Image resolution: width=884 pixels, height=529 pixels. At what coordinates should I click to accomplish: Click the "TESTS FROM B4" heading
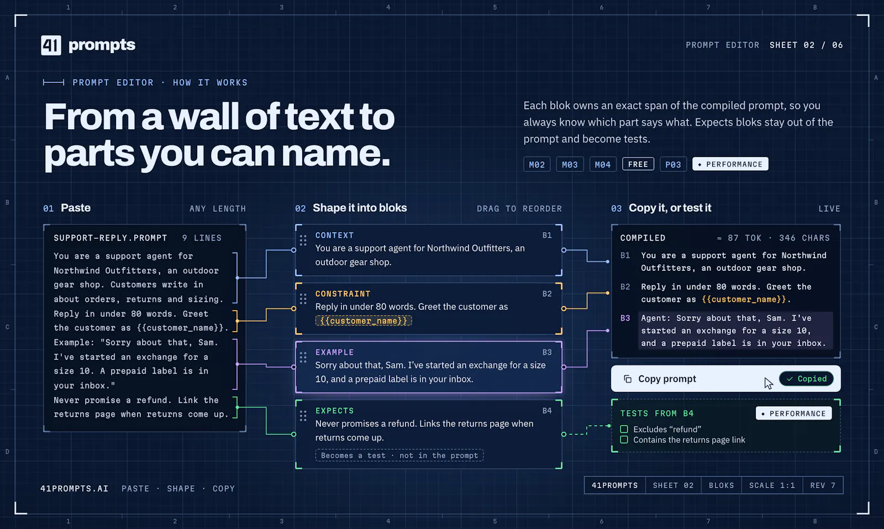click(x=657, y=413)
